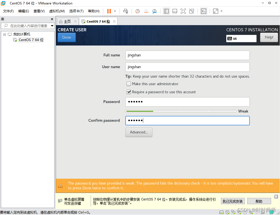Click the unity mode icon
The width and height of the screenshot is (280, 215).
point(192,11)
